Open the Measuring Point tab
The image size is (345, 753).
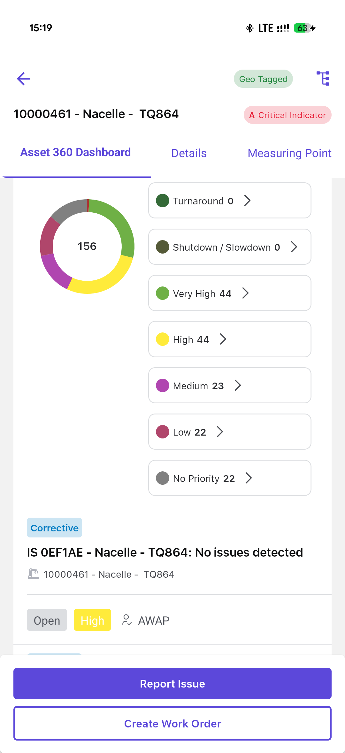point(289,153)
